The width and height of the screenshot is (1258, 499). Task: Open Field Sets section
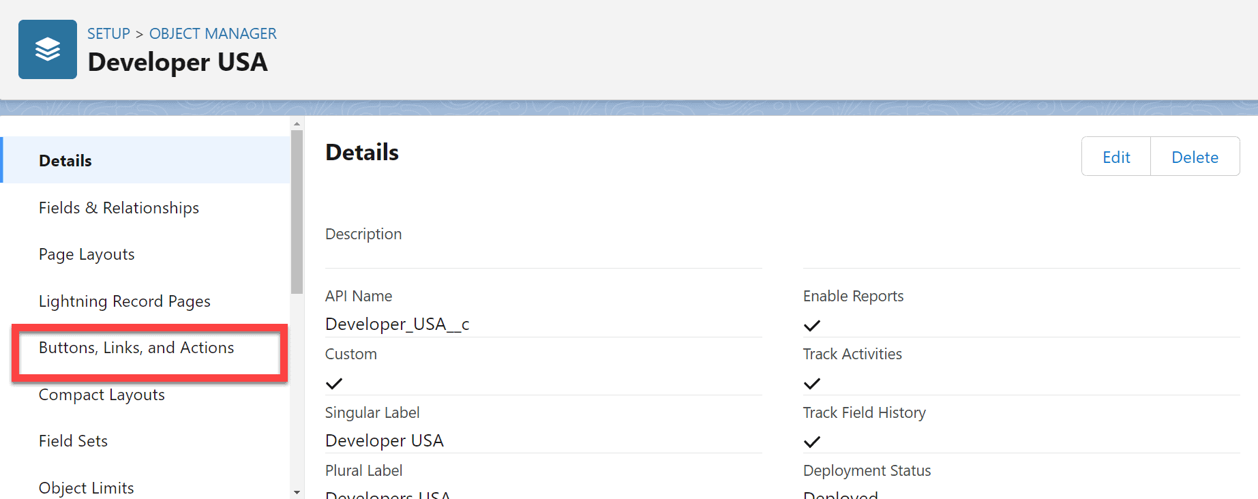[x=73, y=441]
